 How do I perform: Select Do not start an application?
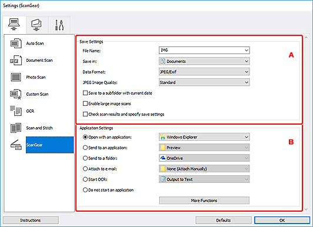click(85, 190)
